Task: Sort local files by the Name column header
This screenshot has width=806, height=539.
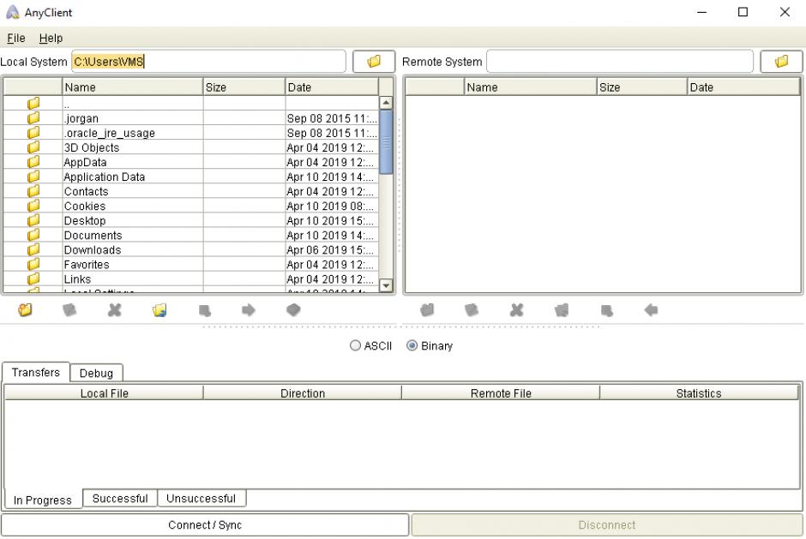Action: pyautogui.click(x=133, y=87)
